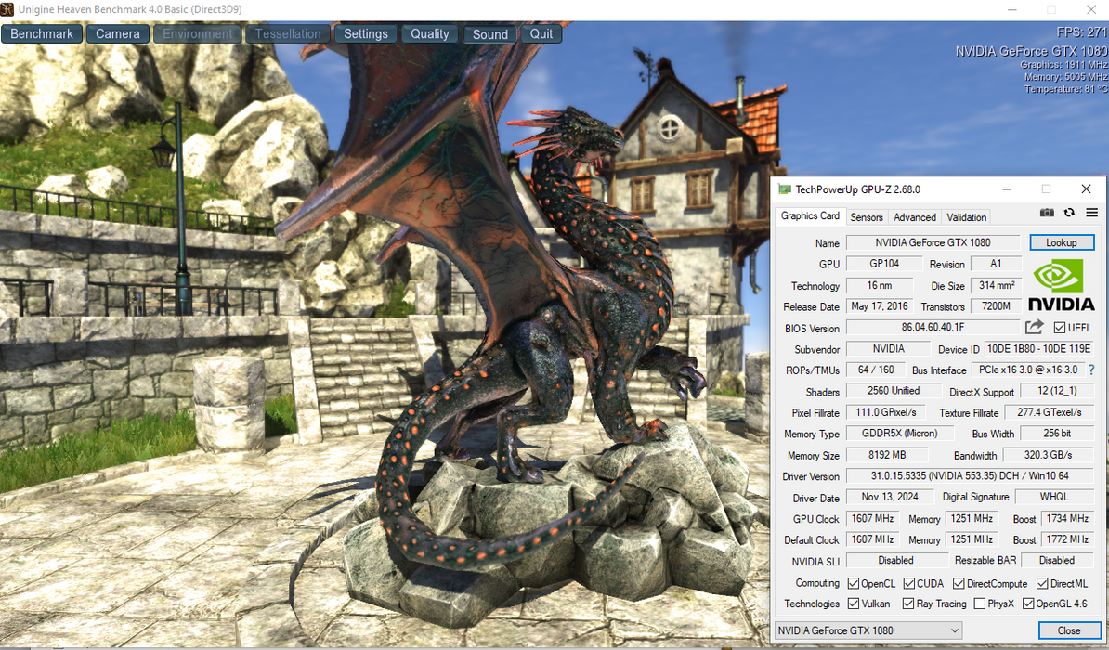The height and width of the screenshot is (650, 1109).
Task: Click the Bandwidth value 320.3 GB/s
Action: 1049,455
